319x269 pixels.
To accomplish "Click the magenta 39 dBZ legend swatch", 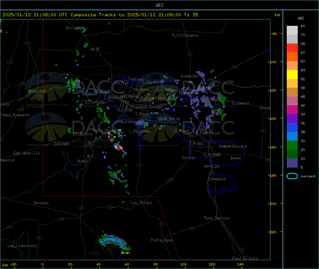I will coord(292,110).
